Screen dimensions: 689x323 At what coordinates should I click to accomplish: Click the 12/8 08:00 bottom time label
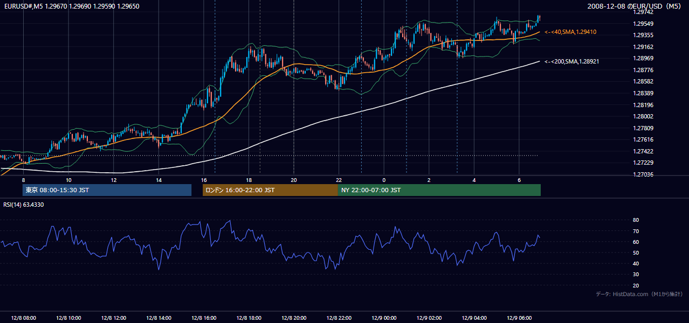23,318
